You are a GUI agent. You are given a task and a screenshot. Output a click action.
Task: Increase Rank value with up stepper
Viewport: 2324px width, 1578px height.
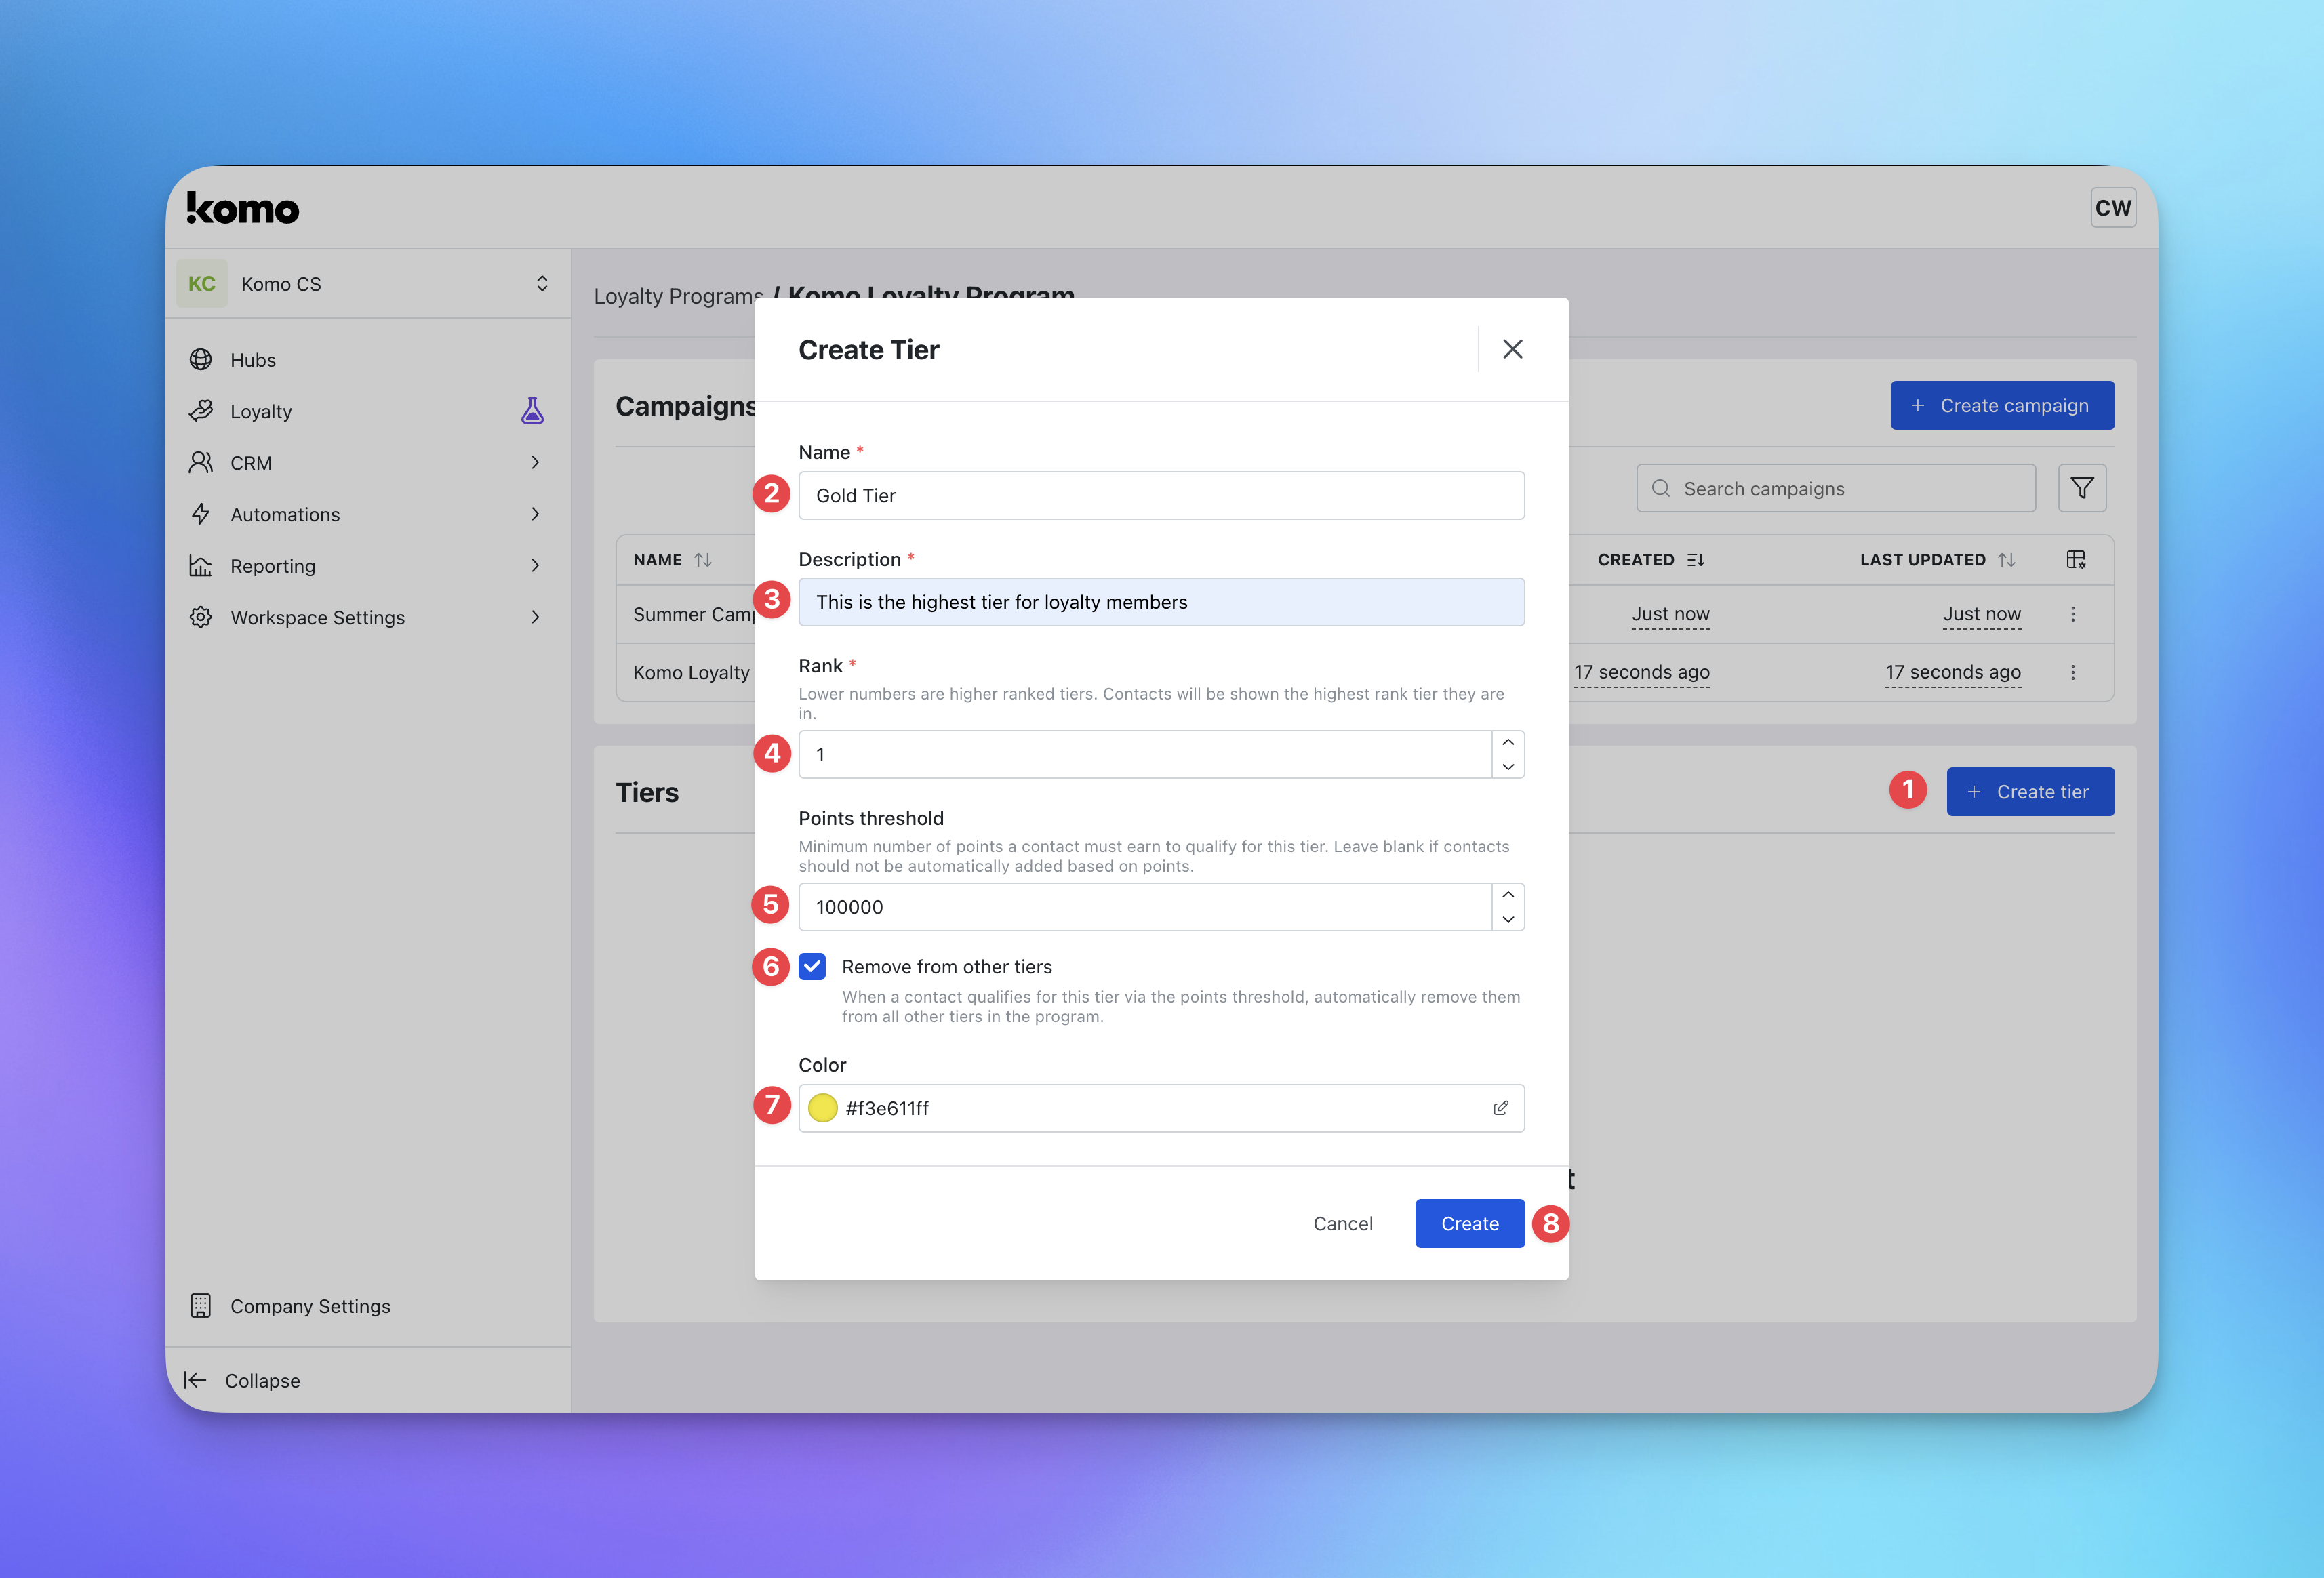[1508, 742]
